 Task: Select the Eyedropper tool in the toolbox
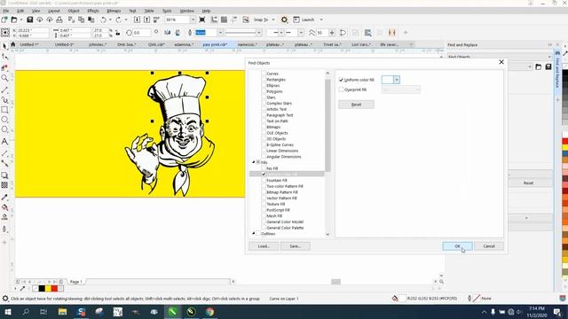coord(4,198)
